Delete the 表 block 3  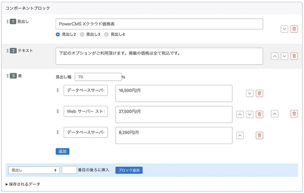coord(294,114)
